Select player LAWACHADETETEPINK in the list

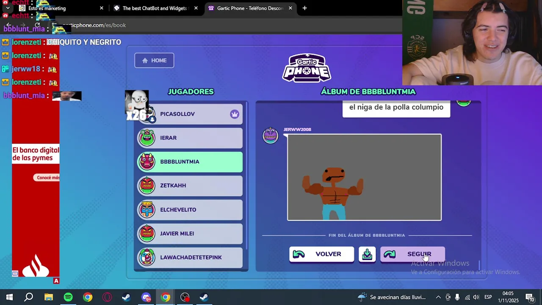pyautogui.click(x=190, y=258)
